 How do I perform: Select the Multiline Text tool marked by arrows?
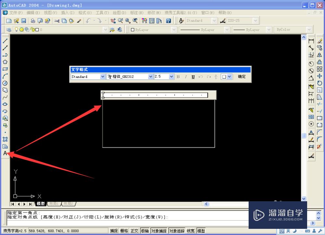pyautogui.click(x=5, y=153)
